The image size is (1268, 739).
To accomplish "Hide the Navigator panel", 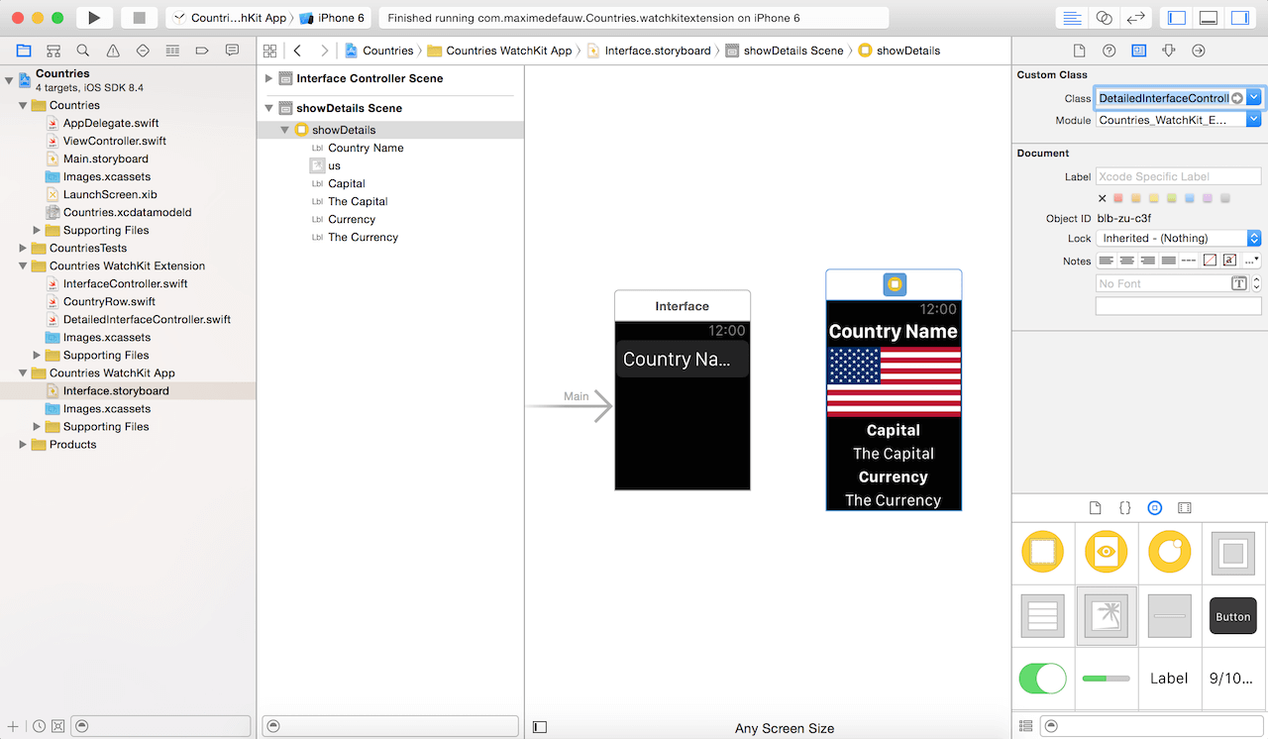I will tap(1176, 17).
